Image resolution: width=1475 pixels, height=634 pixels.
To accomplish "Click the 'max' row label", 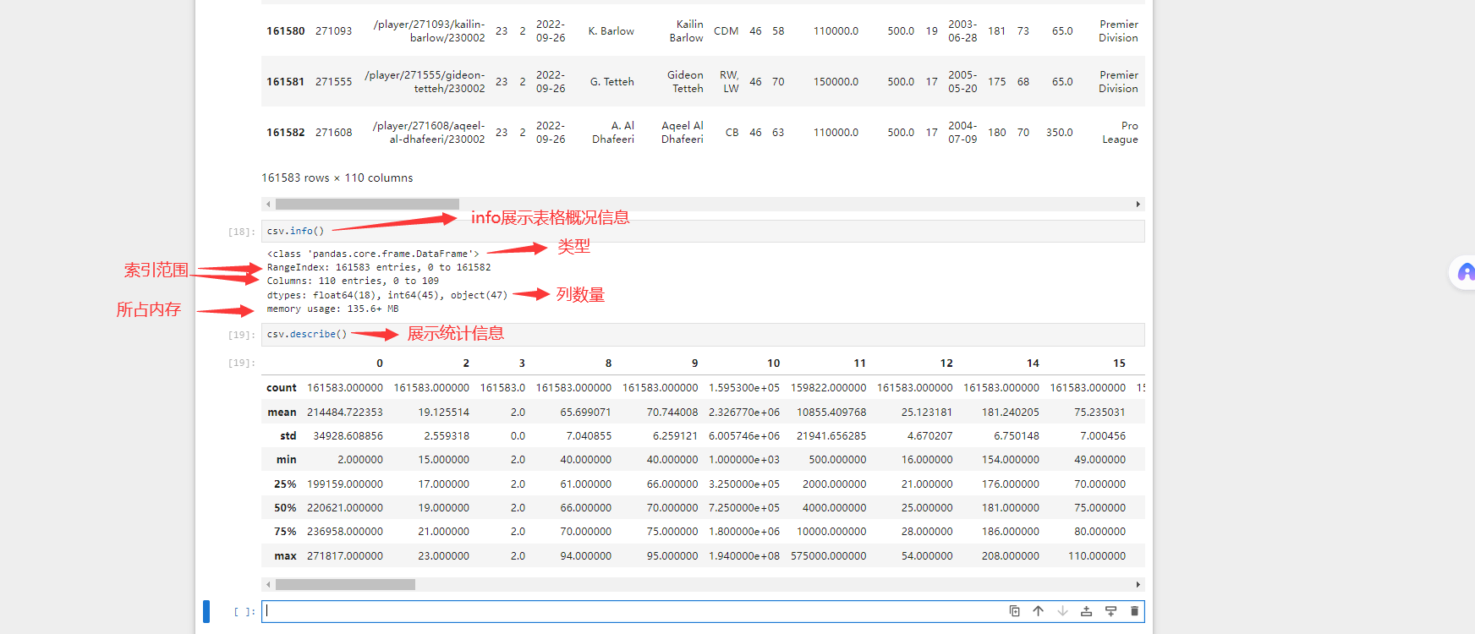I will pyautogui.click(x=285, y=556).
